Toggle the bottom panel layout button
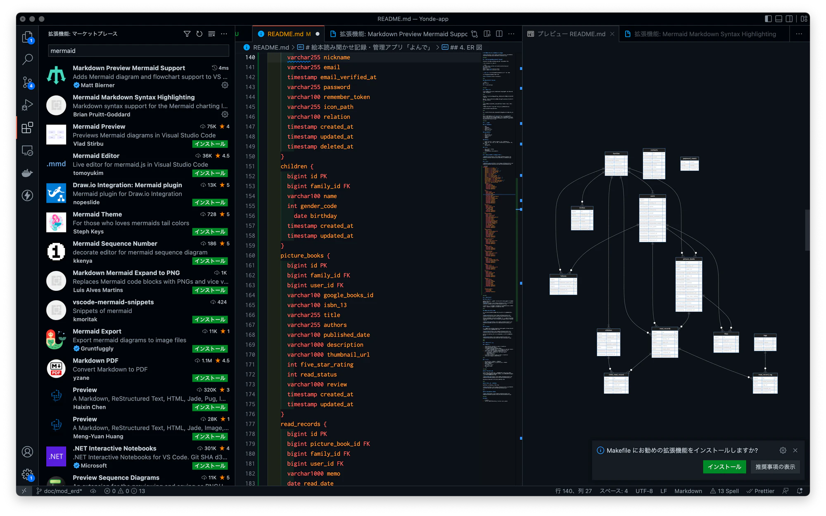 tap(779, 19)
